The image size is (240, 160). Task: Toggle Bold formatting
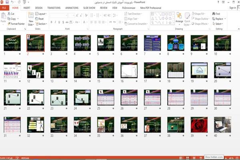[x=52, y=22]
